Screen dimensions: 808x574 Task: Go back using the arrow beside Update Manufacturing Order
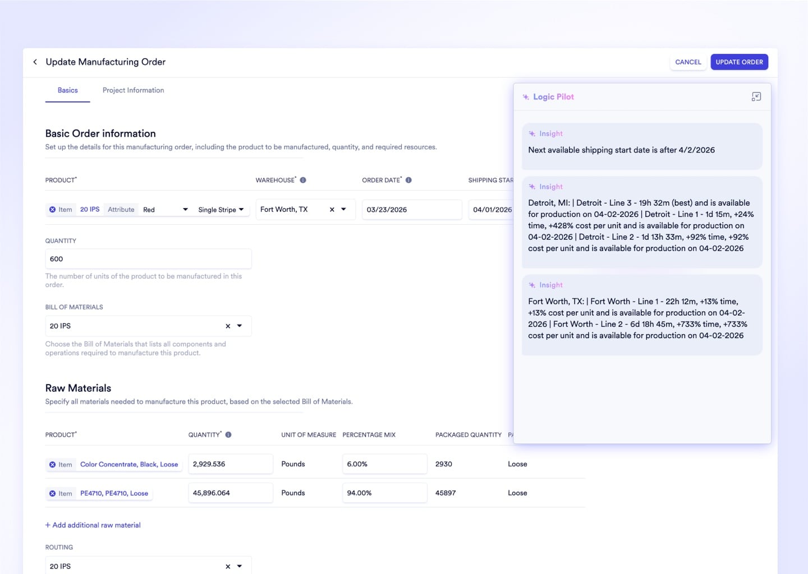click(x=35, y=62)
